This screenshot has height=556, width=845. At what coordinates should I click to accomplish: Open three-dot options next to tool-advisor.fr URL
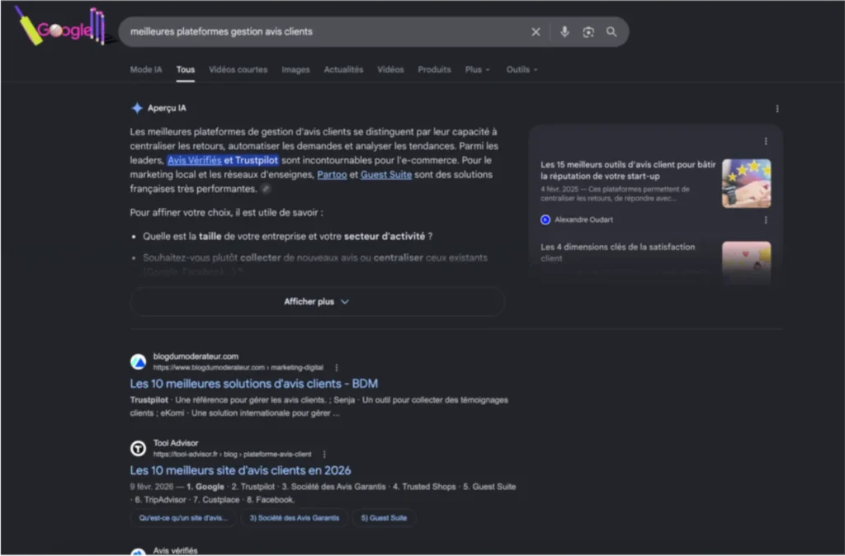coord(324,455)
